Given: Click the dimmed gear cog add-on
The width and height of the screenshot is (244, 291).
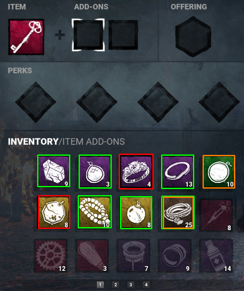Looking at the screenshot, I should coord(51,256).
